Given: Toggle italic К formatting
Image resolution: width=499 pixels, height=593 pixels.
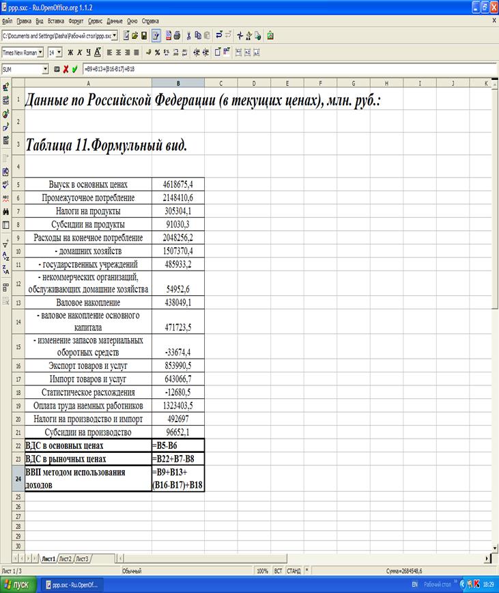Looking at the screenshot, I should click(x=79, y=53).
